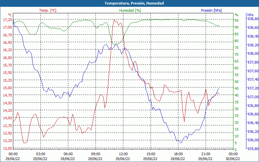Screen dimensions: 259x162
Task: Choose humidity axis value 60
Action: coord(237,68)
